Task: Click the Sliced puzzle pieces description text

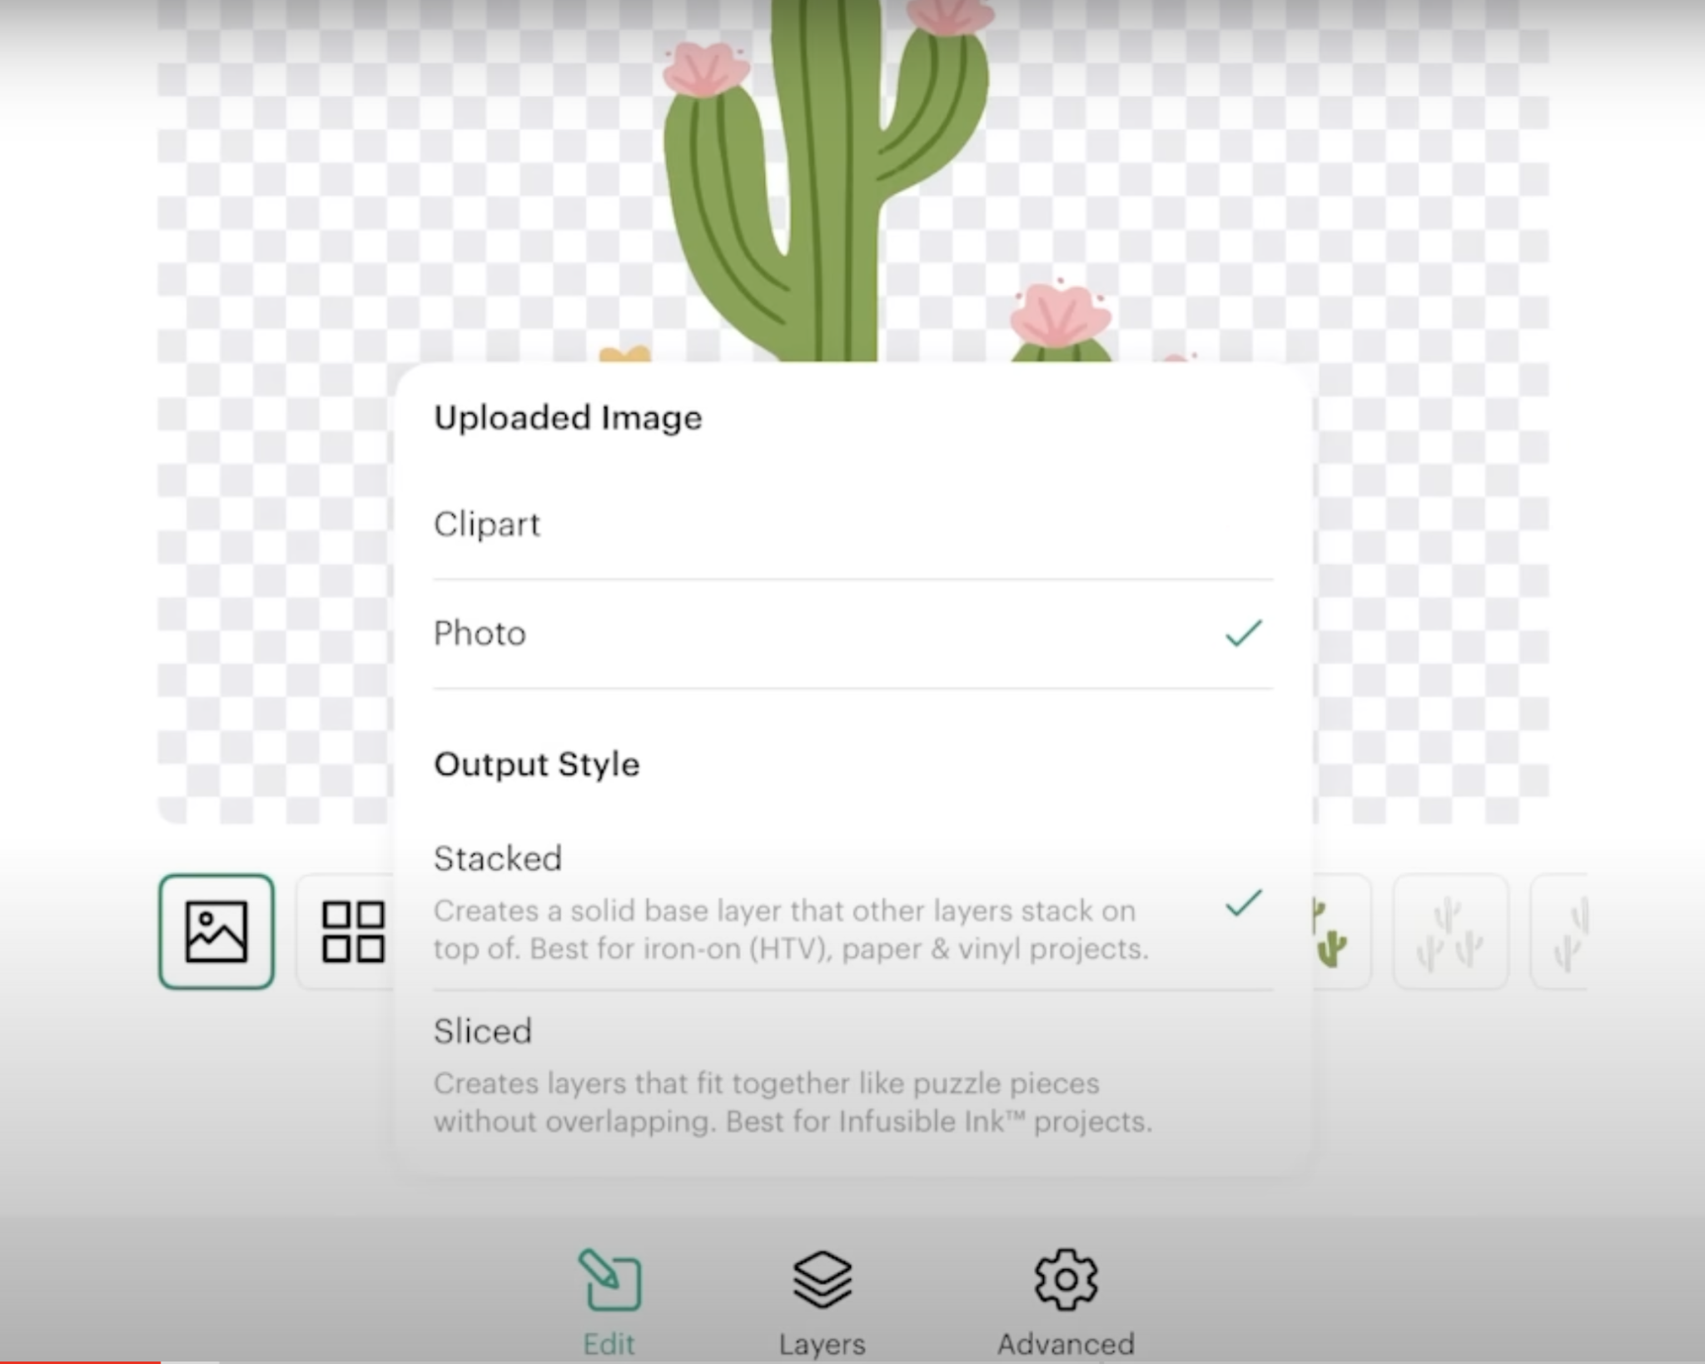Action: pos(791,1103)
